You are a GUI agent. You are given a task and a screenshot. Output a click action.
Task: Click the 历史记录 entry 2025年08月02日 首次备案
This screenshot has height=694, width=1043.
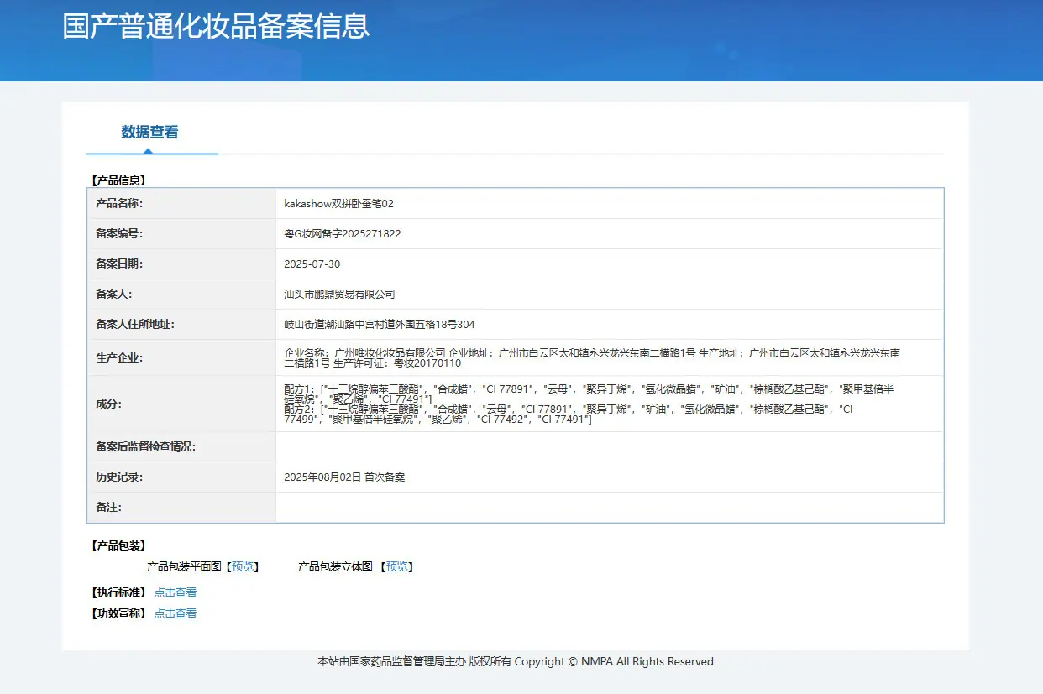(344, 477)
